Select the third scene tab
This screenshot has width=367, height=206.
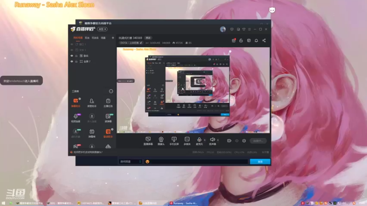95,38
